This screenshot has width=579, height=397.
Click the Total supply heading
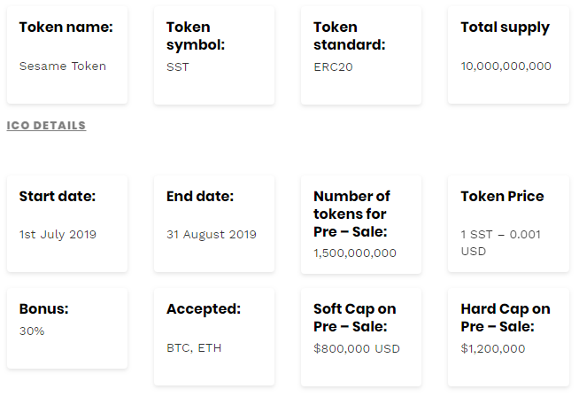tap(505, 27)
